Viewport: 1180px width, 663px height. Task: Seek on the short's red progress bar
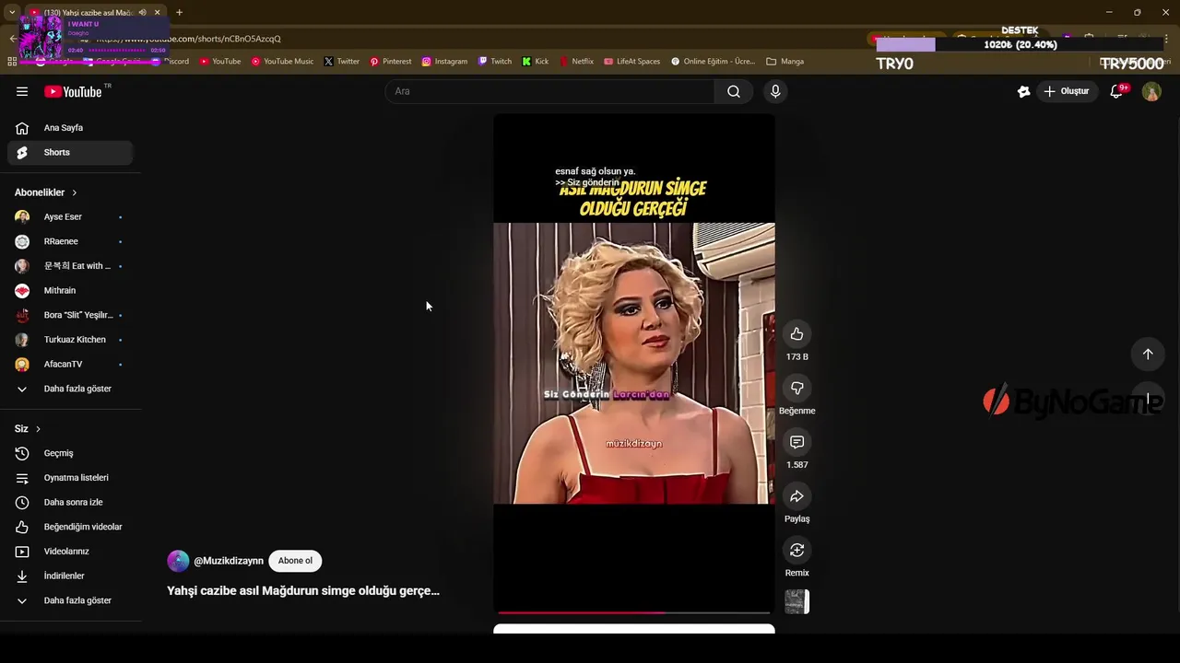634,612
